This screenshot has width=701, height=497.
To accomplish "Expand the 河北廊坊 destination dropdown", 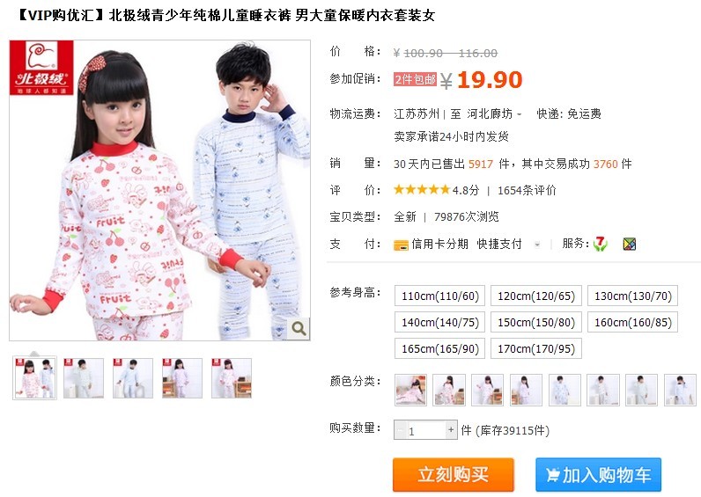I will click(x=519, y=114).
